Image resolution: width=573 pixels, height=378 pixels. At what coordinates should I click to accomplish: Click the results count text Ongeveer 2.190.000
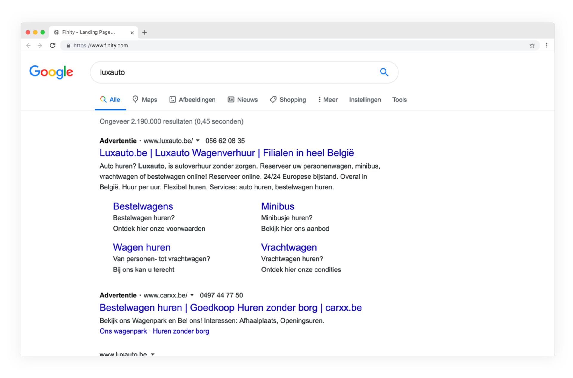(x=172, y=121)
